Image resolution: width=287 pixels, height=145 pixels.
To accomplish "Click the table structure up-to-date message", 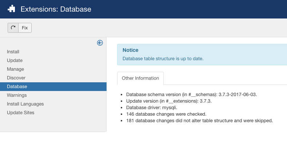I will coord(163,59).
